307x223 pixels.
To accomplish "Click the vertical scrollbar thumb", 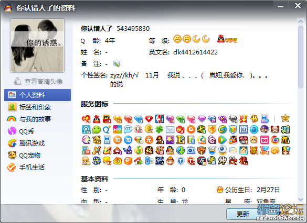I will point(301,57).
